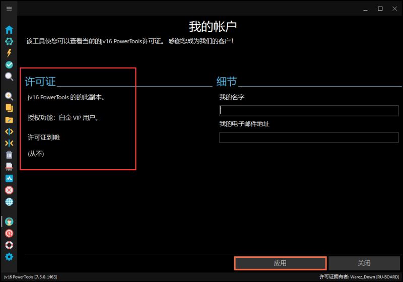Viewport: 403px width, 282px height.
Task: Open the duplicate files tool icon
Action: 9,108
